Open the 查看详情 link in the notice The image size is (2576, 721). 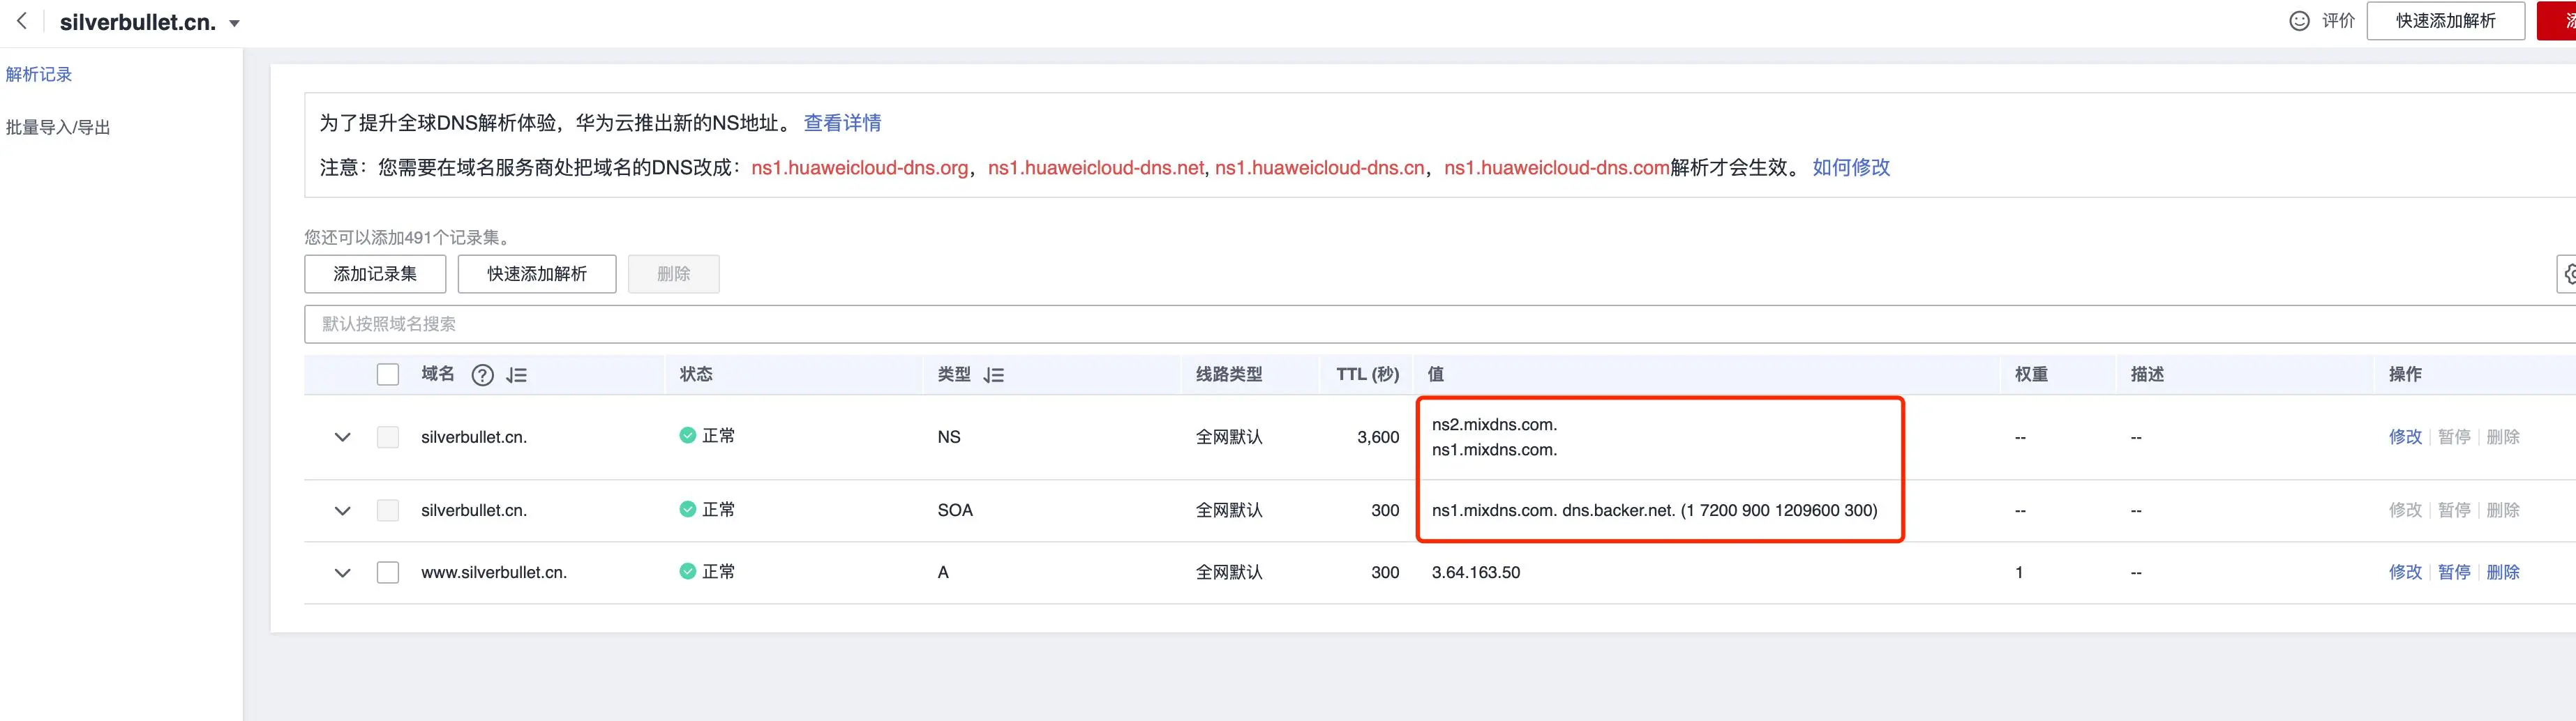[x=842, y=123]
